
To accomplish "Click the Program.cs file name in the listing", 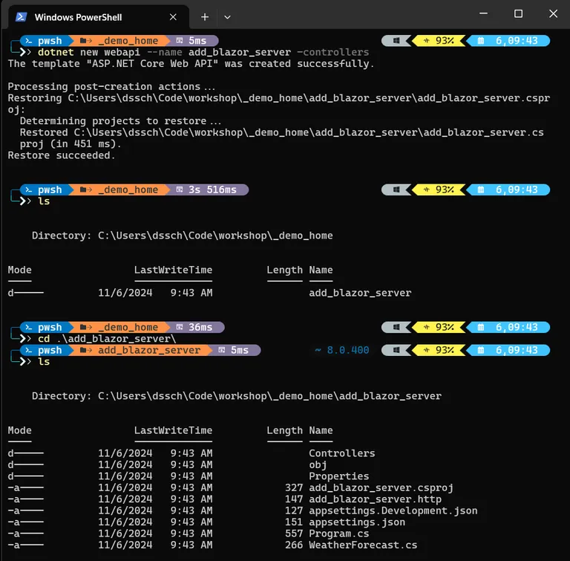I will tap(338, 534).
